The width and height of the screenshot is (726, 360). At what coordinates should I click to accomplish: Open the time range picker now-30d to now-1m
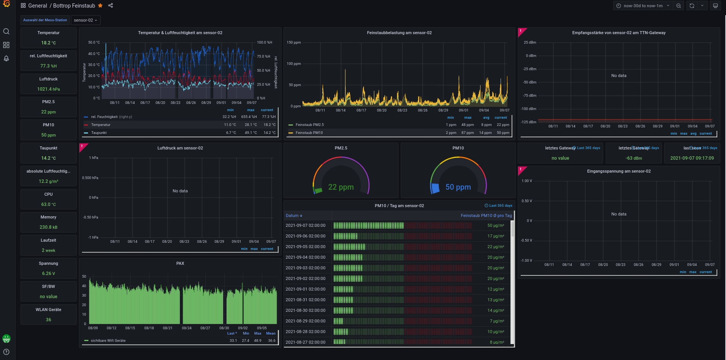(x=643, y=6)
